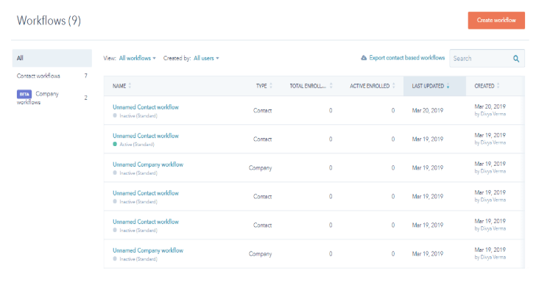The height and width of the screenshot is (290, 536).
Task: Sort by Type column arrows
Action: [x=271, y=86]
